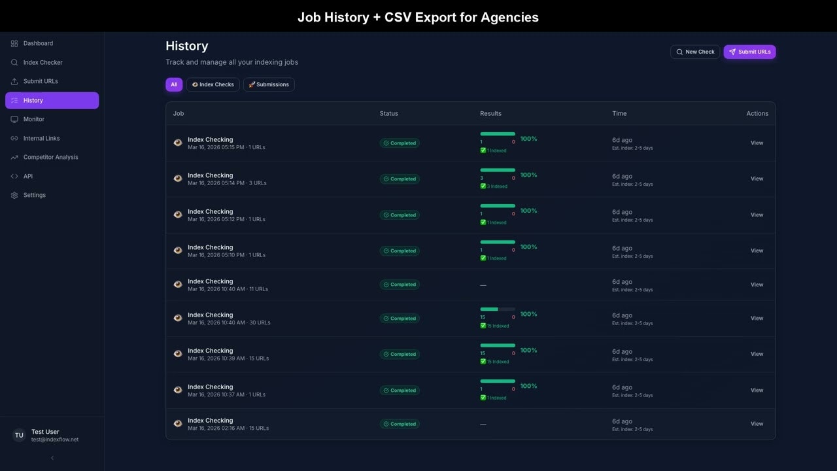View the 10:37 AM job

(x=757, y=391)
